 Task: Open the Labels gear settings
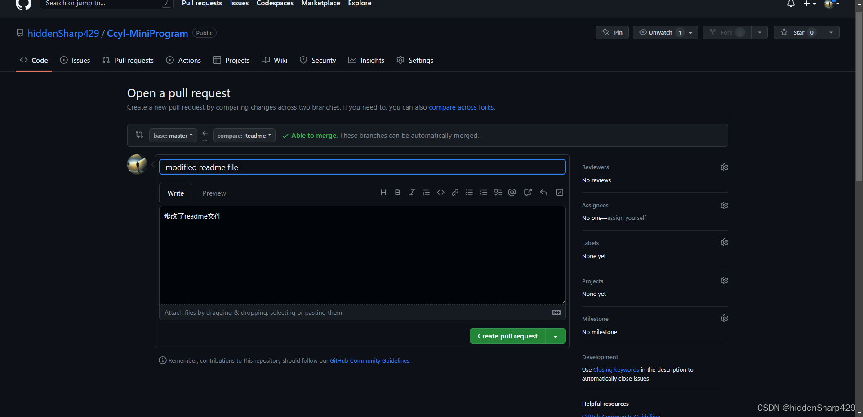(x=724, y=242)
